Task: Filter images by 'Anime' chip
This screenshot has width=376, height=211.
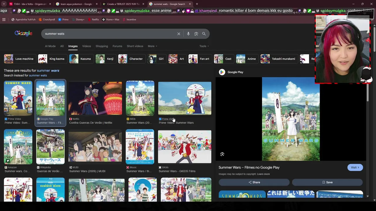Action: pyautogui.click(x=247, y=59)
